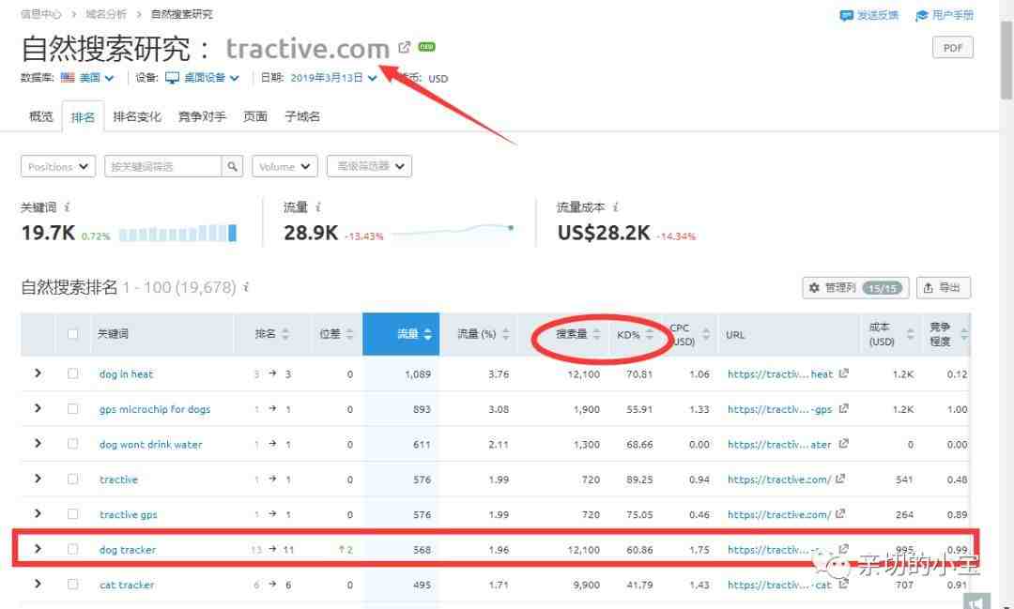Click info icon next to 自然搜索排名 heading
Viewport: 1014px width, 609px height.
point(246,287)
